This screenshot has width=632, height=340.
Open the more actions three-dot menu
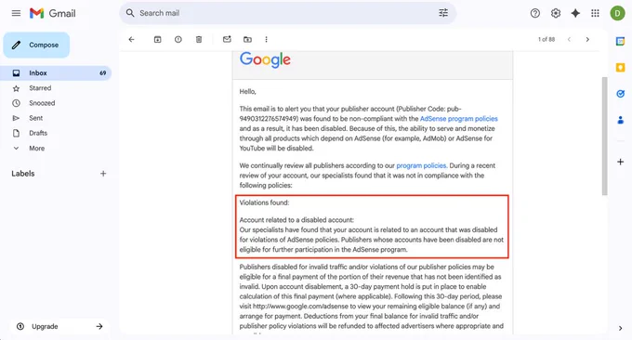[x=266, y=39]
